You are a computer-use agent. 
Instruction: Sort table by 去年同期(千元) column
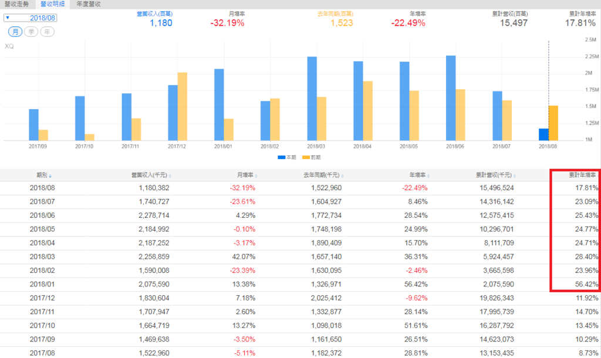coord(323,175)
